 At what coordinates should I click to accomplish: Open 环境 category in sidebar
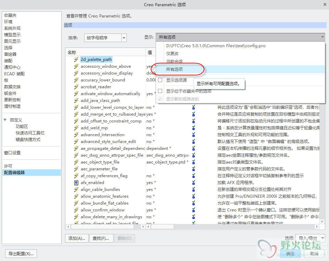pos(8,22)
